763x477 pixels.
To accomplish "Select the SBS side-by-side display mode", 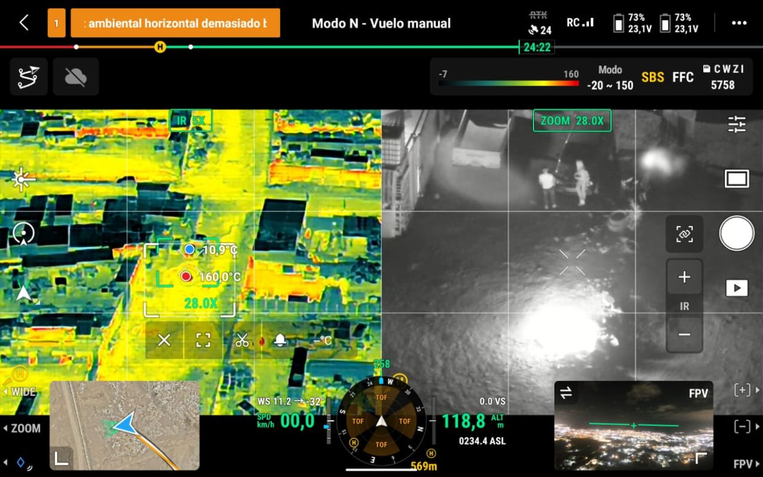I will click(652, 78).
